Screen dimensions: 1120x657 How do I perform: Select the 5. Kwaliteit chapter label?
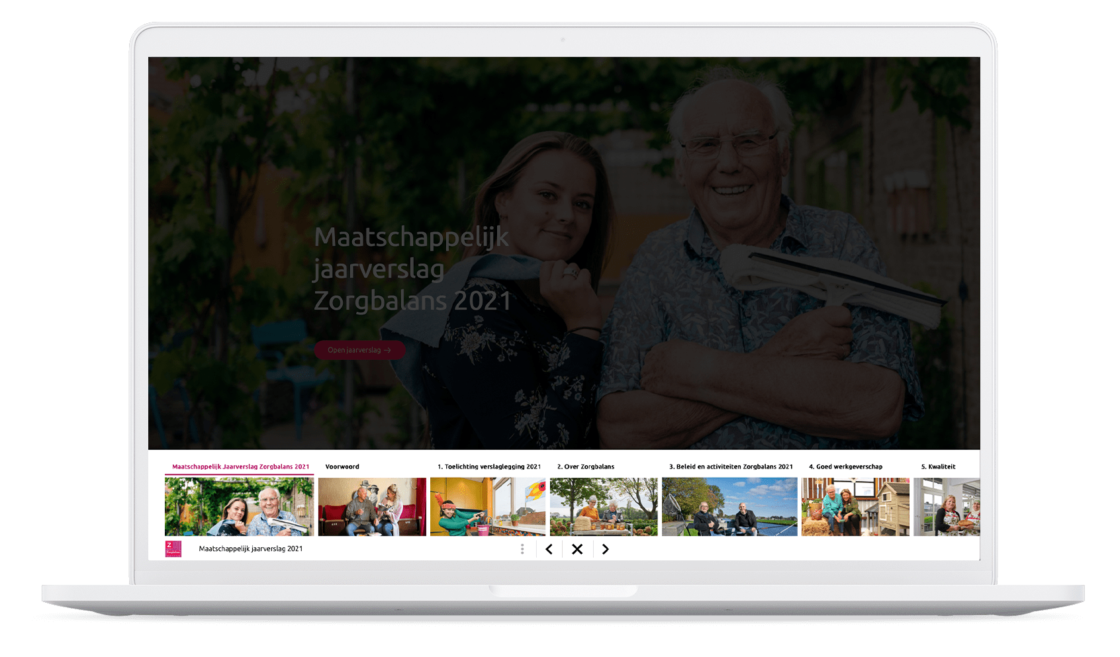click(x=938, y=466)
